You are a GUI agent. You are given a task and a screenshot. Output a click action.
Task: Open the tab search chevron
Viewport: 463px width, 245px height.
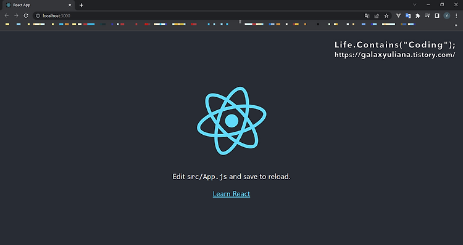(x=415, y=5)
